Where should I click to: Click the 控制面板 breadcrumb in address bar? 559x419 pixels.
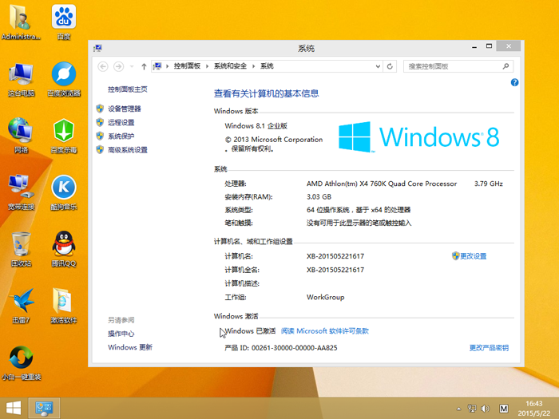(187, 66)
